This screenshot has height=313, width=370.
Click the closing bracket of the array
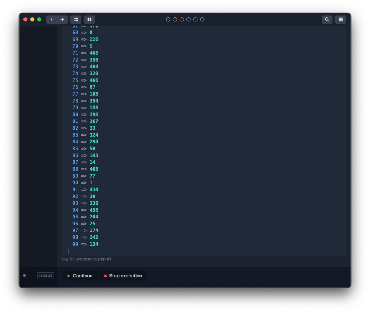68,251
